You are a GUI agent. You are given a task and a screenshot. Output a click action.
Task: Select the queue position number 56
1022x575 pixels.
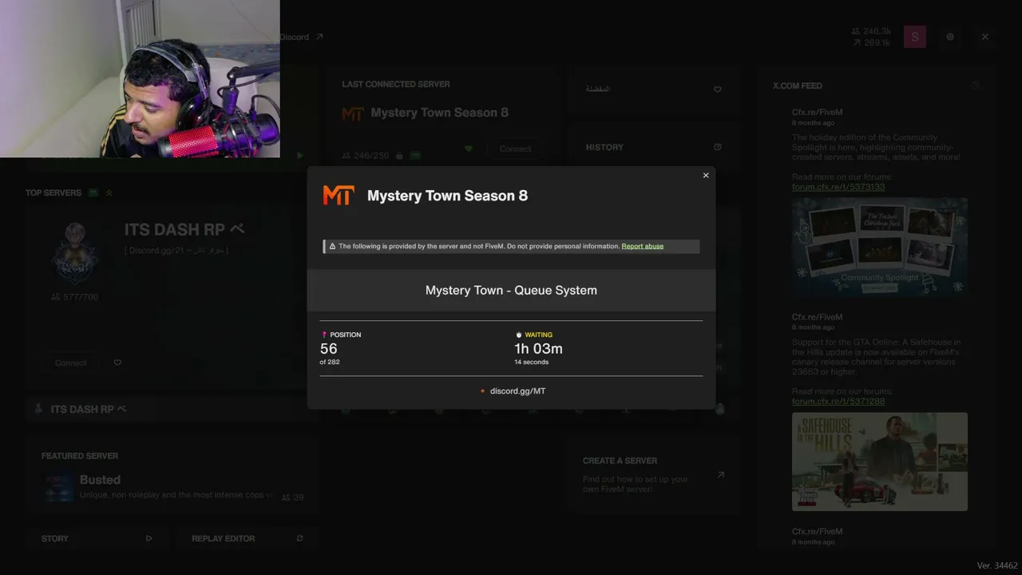pos(329,348)
